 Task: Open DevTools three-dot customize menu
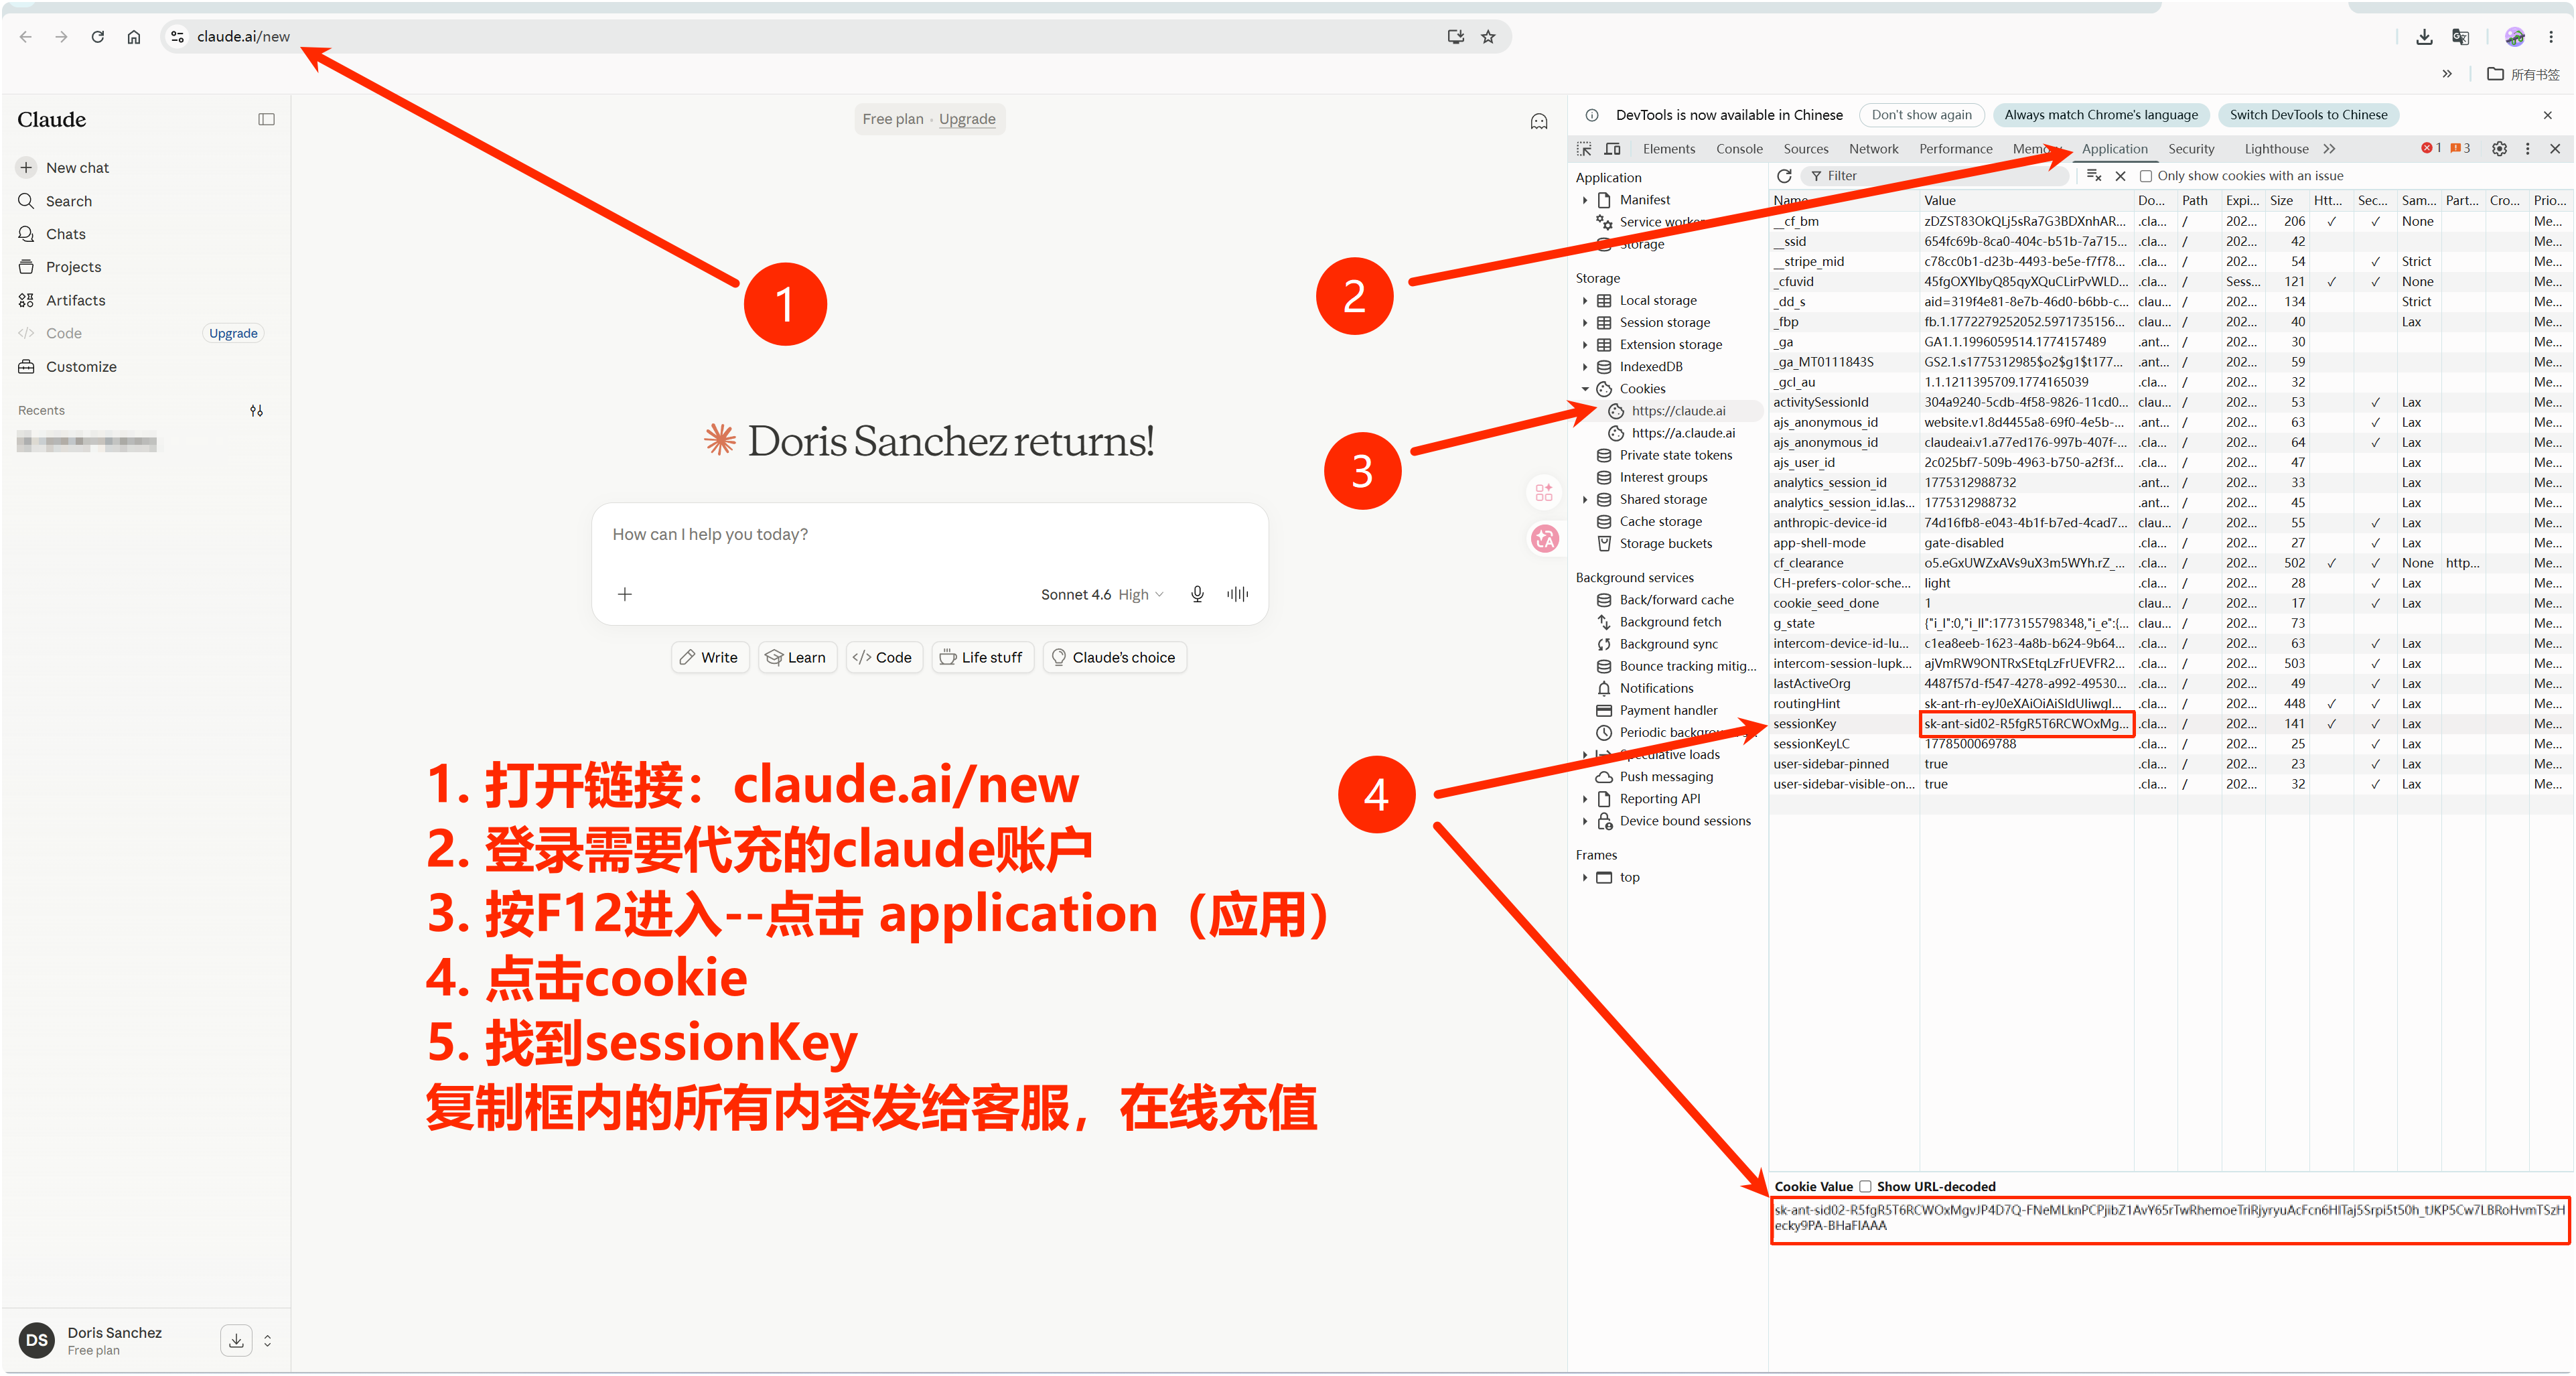click(2528, 149)
